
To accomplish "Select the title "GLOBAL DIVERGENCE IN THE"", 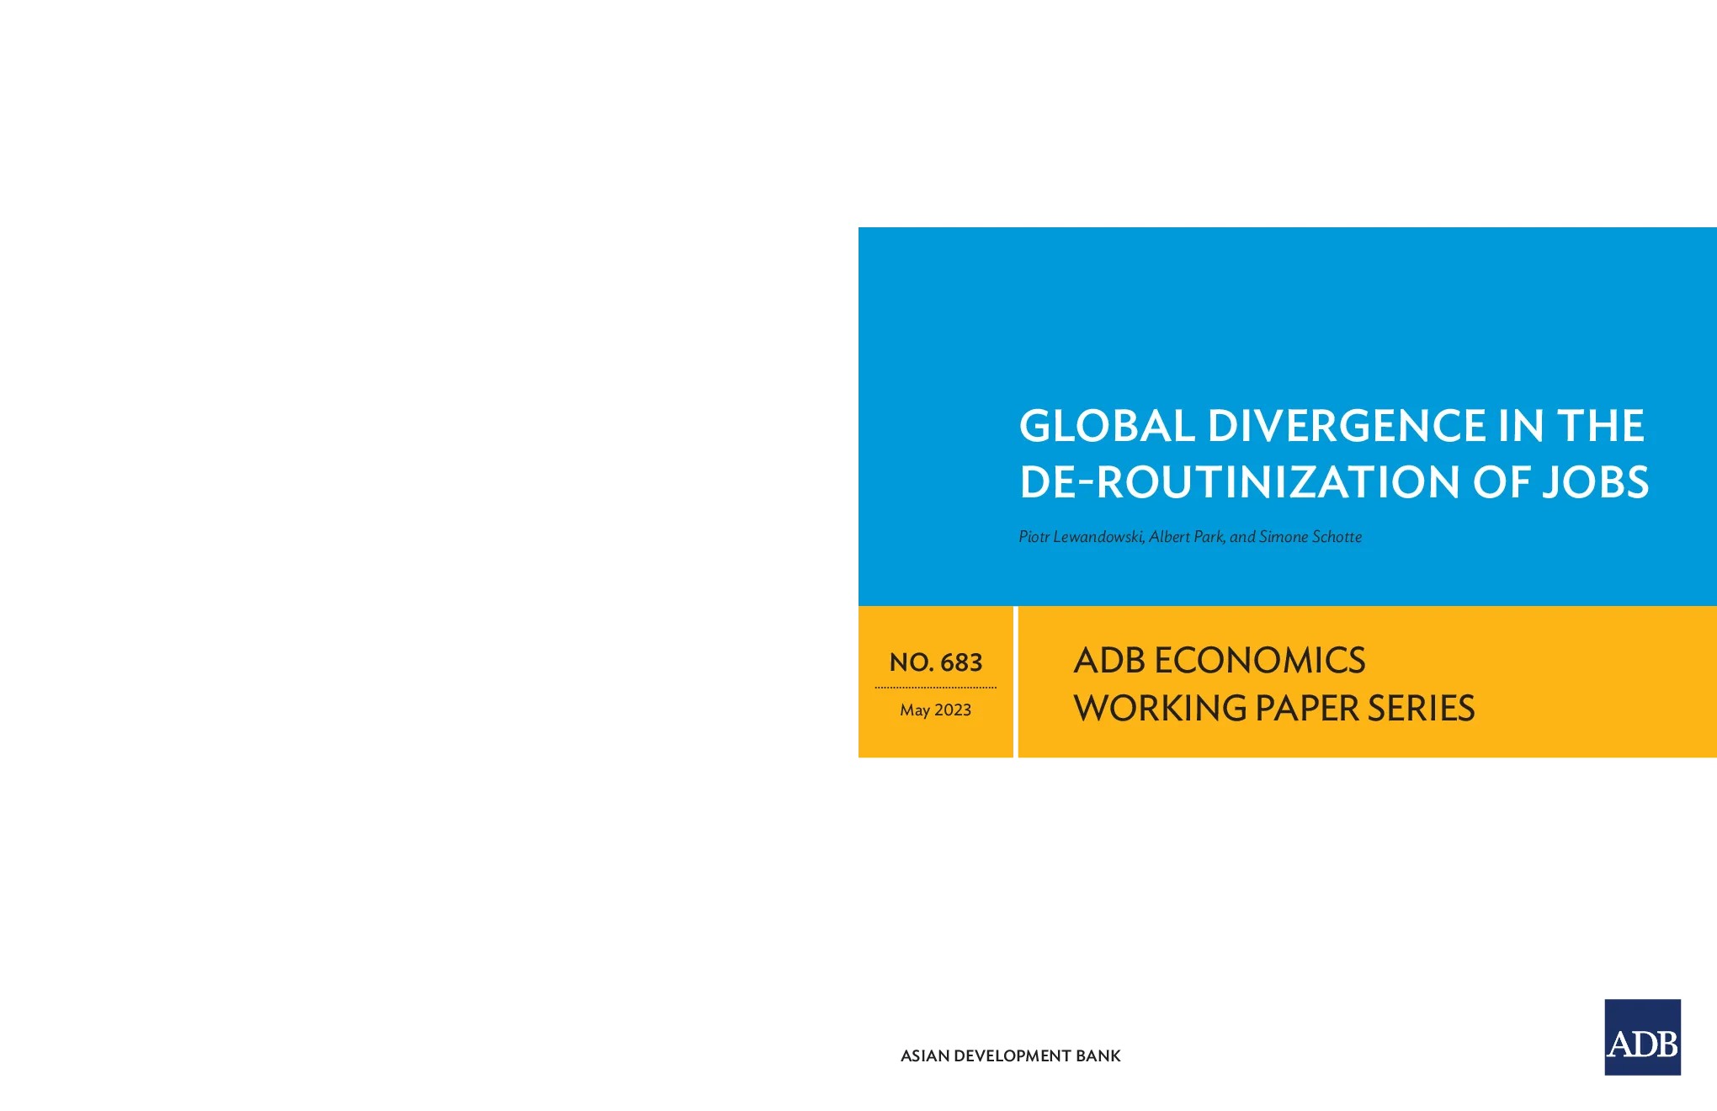I will tap(1332, 426).
